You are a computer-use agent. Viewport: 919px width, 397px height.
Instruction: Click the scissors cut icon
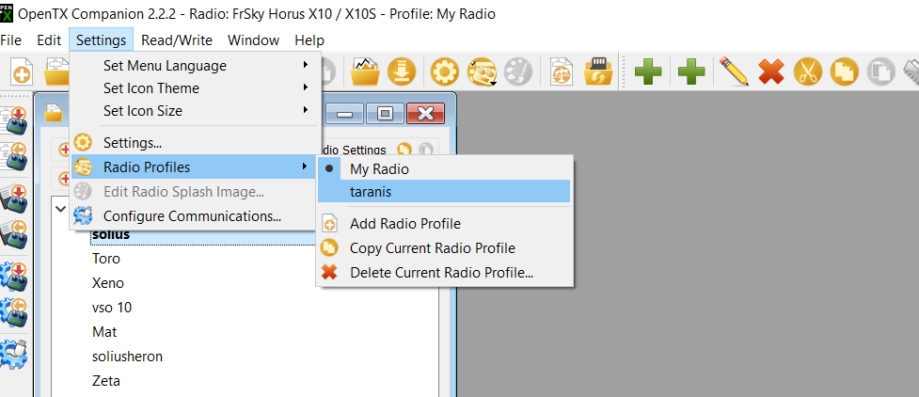(807, 71)
